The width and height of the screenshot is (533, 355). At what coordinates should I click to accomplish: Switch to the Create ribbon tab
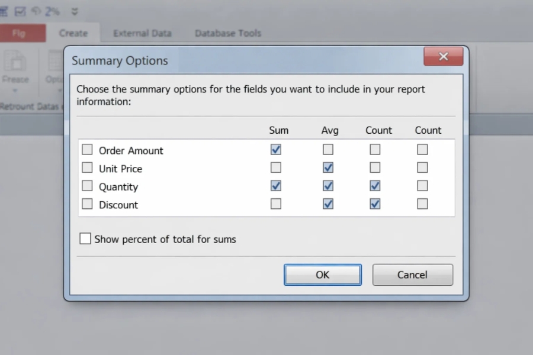tap(73, 33)
